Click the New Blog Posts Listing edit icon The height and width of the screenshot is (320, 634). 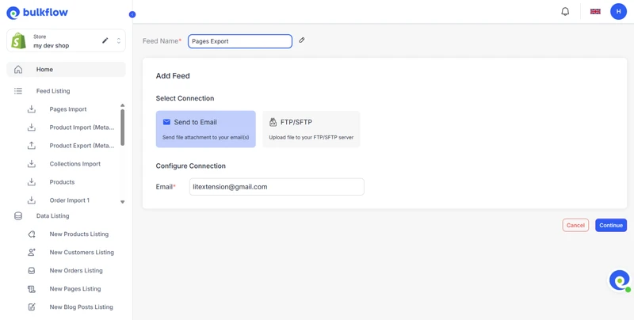[32, 307]
